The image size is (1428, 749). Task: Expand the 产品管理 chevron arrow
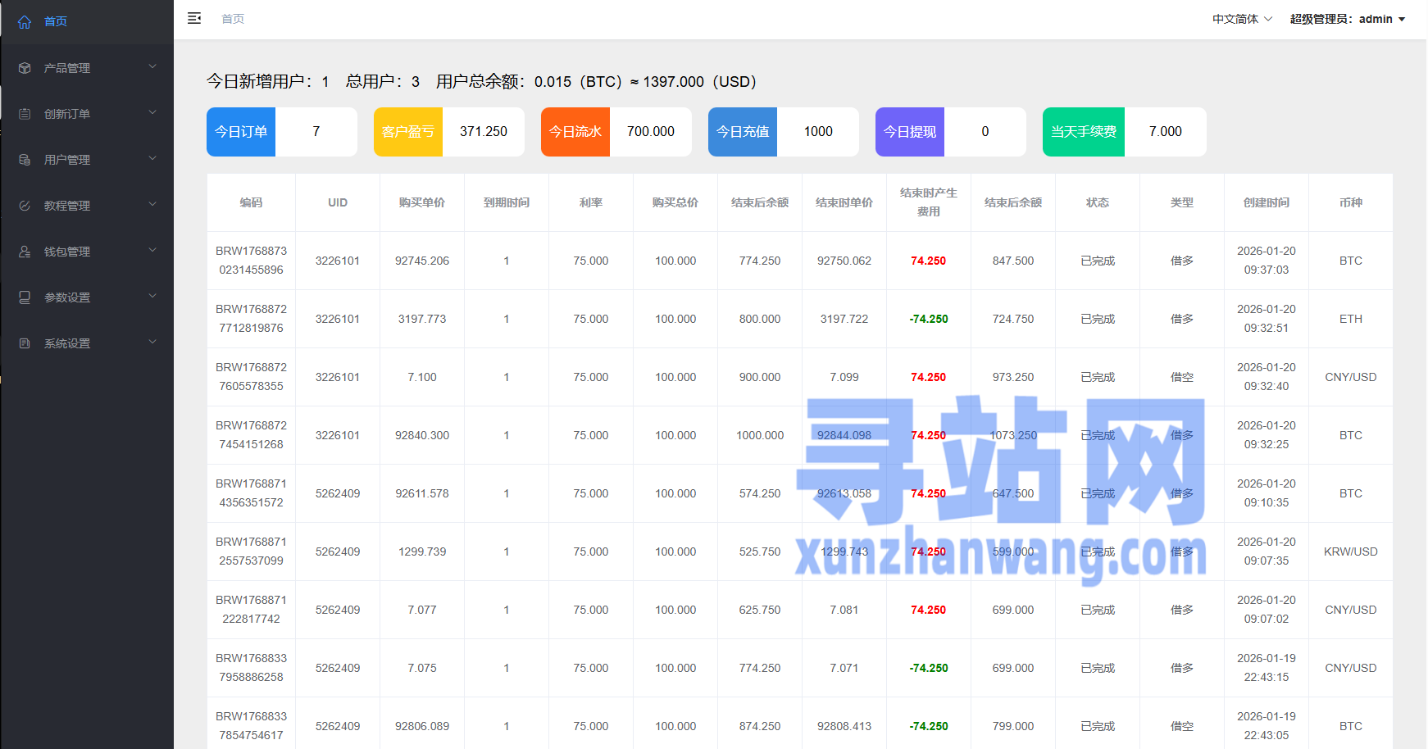(152, 66)
